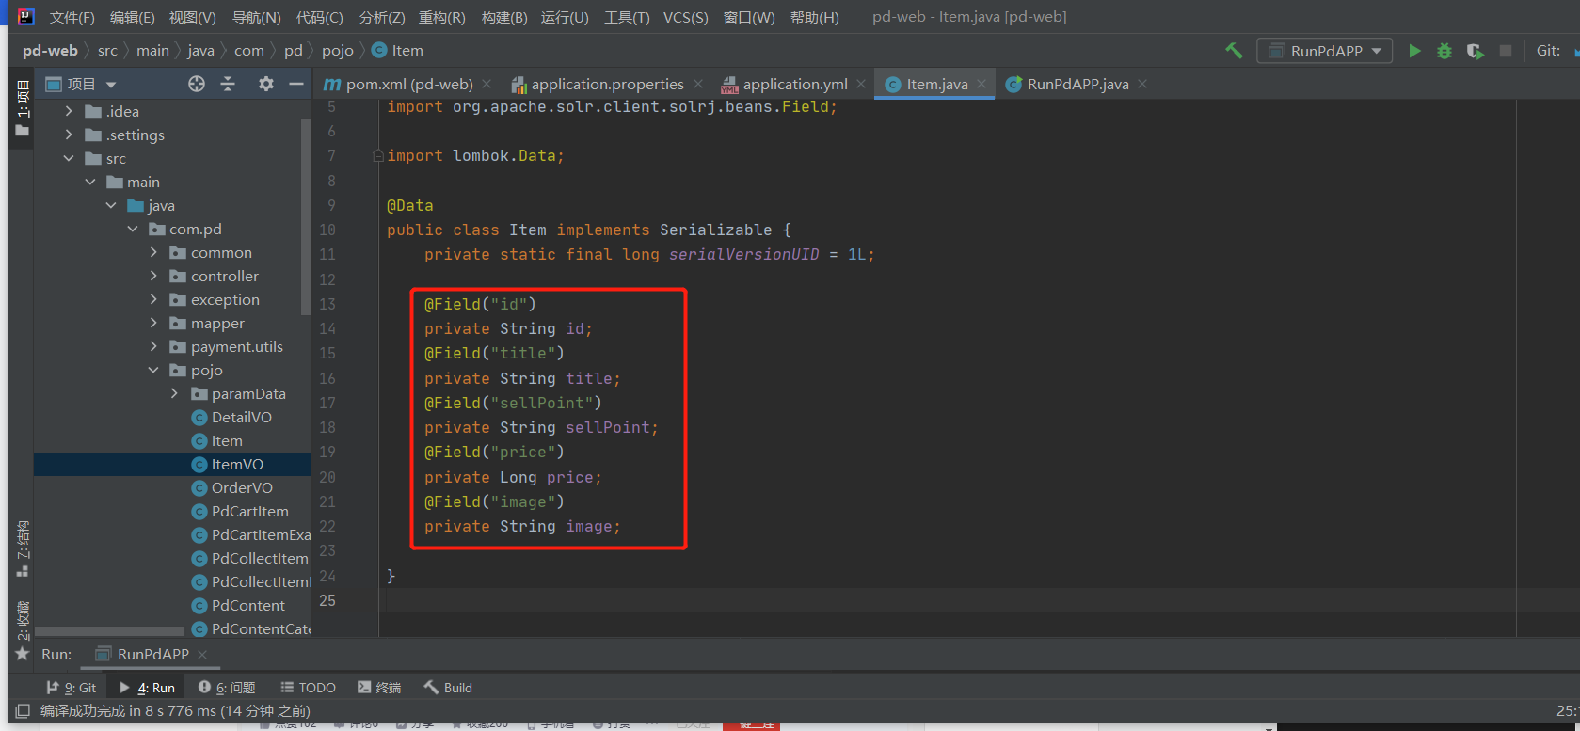Open project panel settings gear
The height and width of the screenshot is (731, 1580).
coord(266,84)
